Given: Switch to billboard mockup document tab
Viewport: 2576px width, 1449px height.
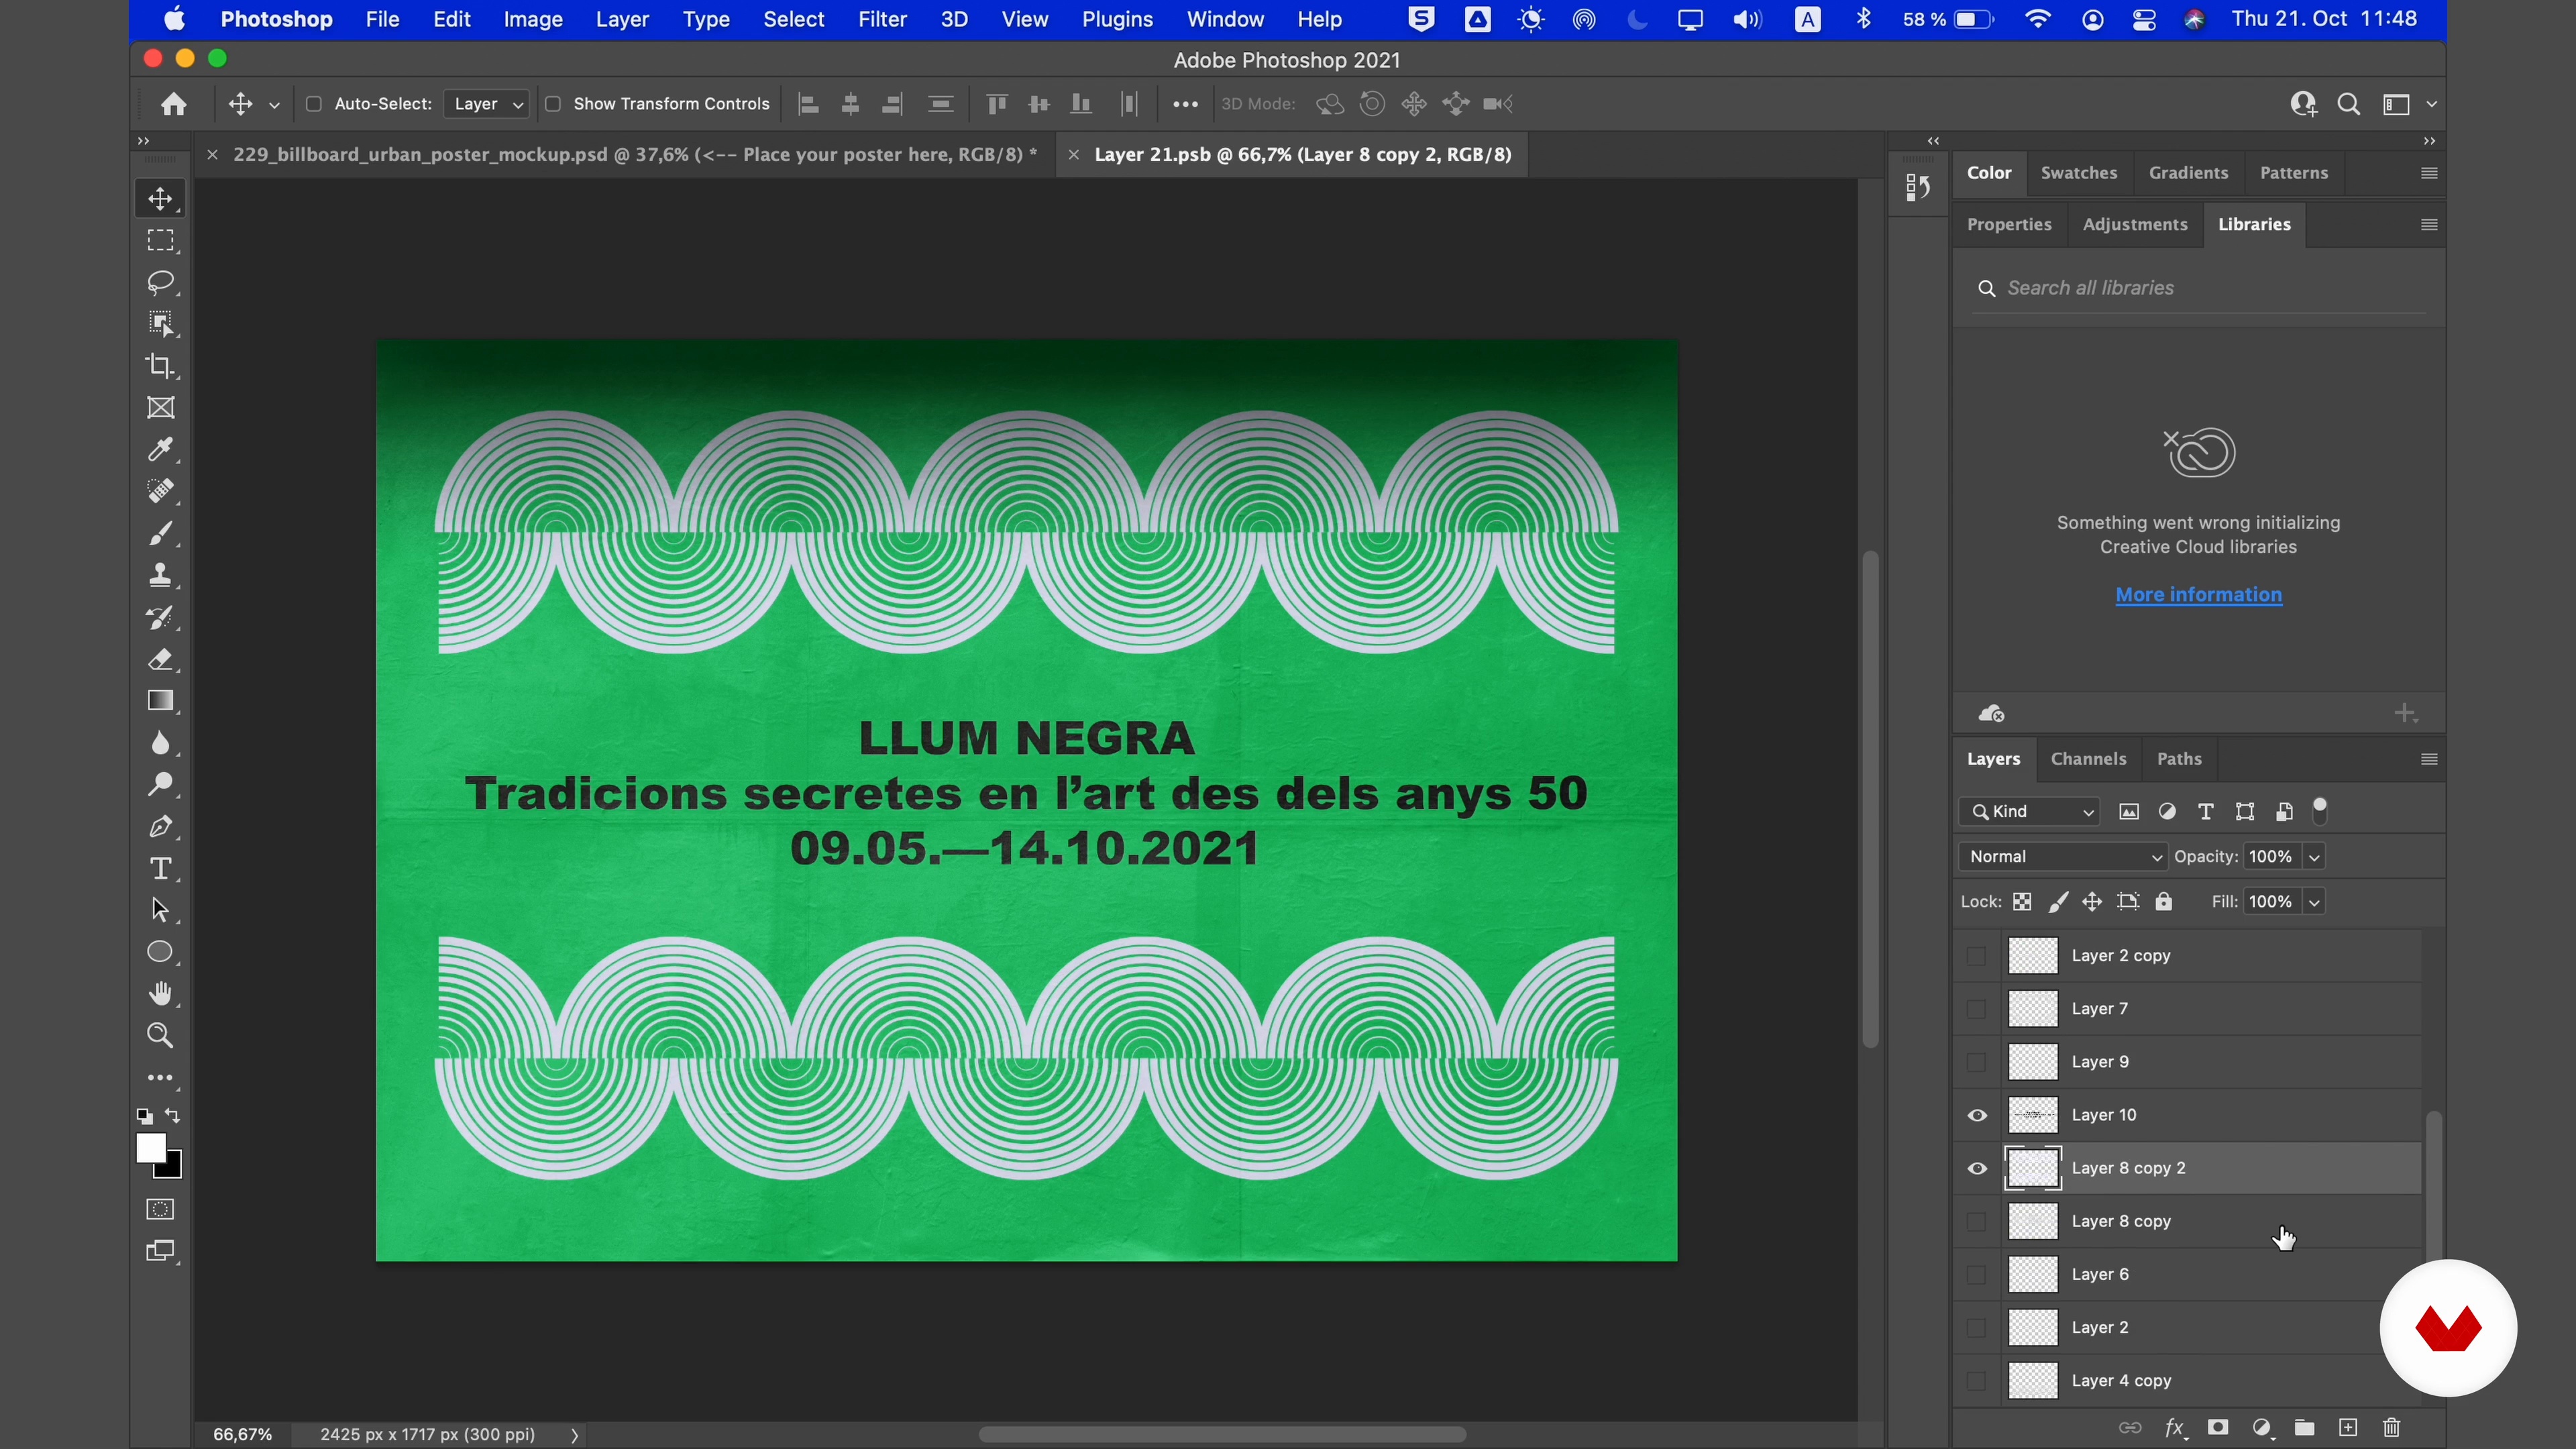Looking at the screenshot, I should [x=635, y=154].
